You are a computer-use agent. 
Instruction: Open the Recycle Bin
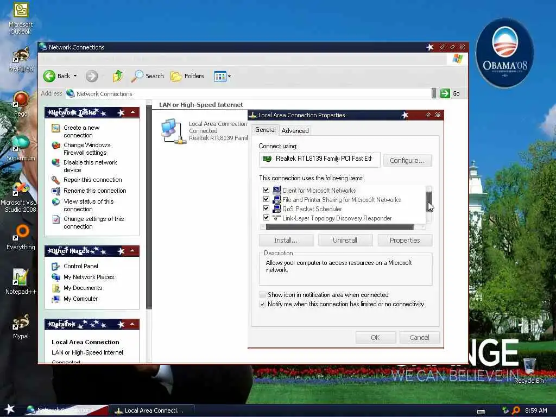pos(529,371)
